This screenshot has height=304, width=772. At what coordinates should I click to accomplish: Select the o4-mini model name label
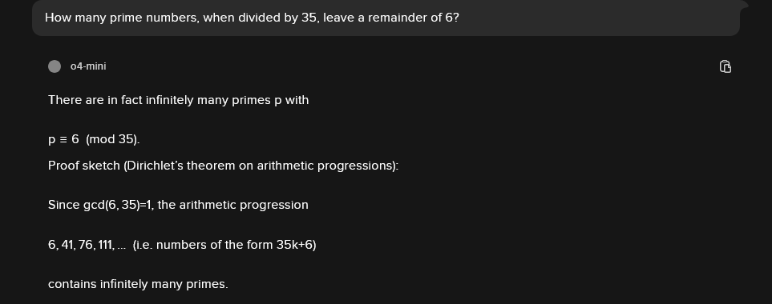pyautogui.click(x=88, y=66)
